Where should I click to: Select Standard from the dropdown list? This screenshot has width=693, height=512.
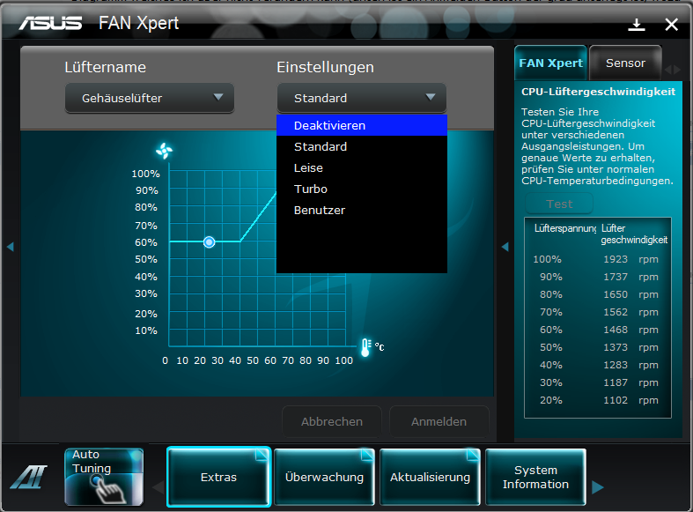(362, 147)
